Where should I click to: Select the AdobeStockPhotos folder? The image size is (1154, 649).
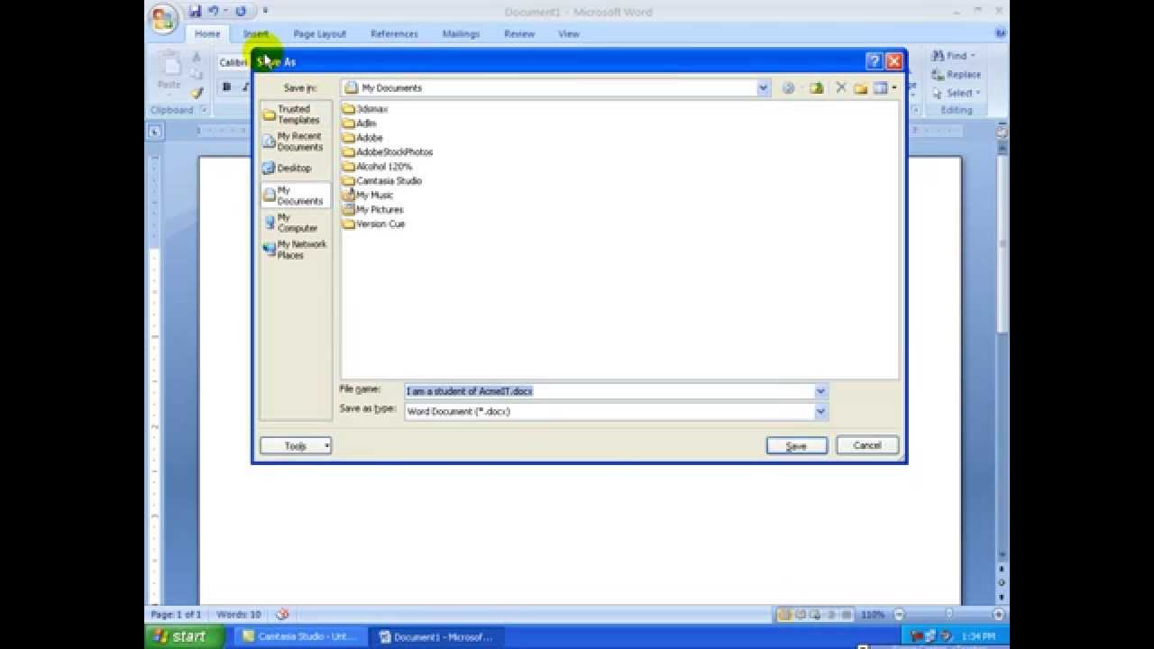pyautogui.click(x=388, y=151)
